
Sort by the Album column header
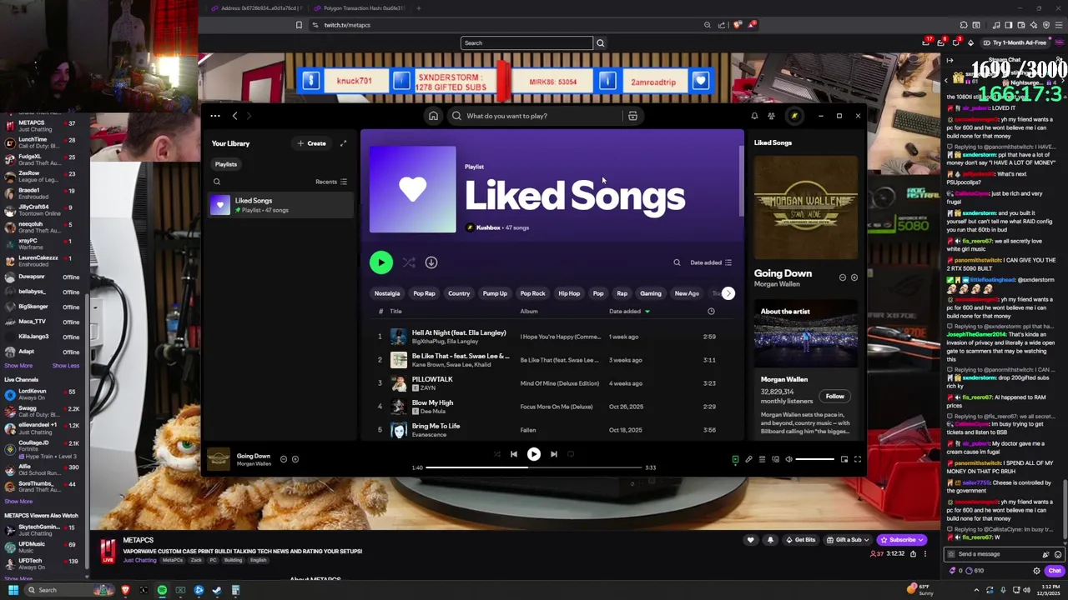point(529,312)
